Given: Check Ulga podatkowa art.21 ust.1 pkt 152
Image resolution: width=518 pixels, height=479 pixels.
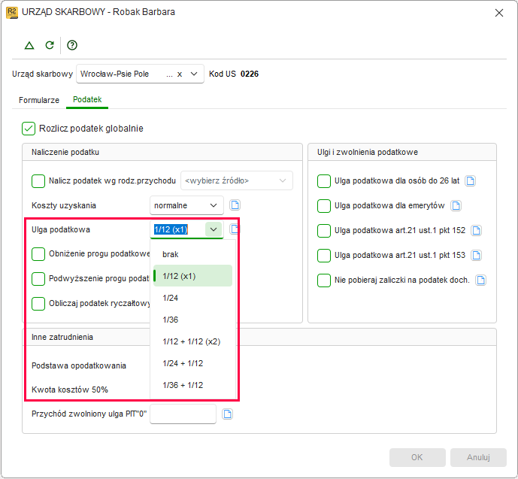Looking at the screenshot, I should click(324, 231).
